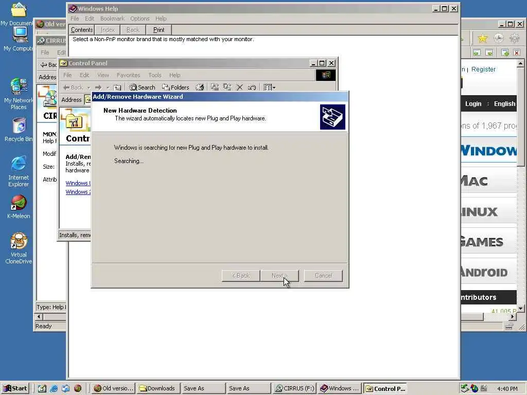Open Favorites menu in Control Panel

[128, 75]
